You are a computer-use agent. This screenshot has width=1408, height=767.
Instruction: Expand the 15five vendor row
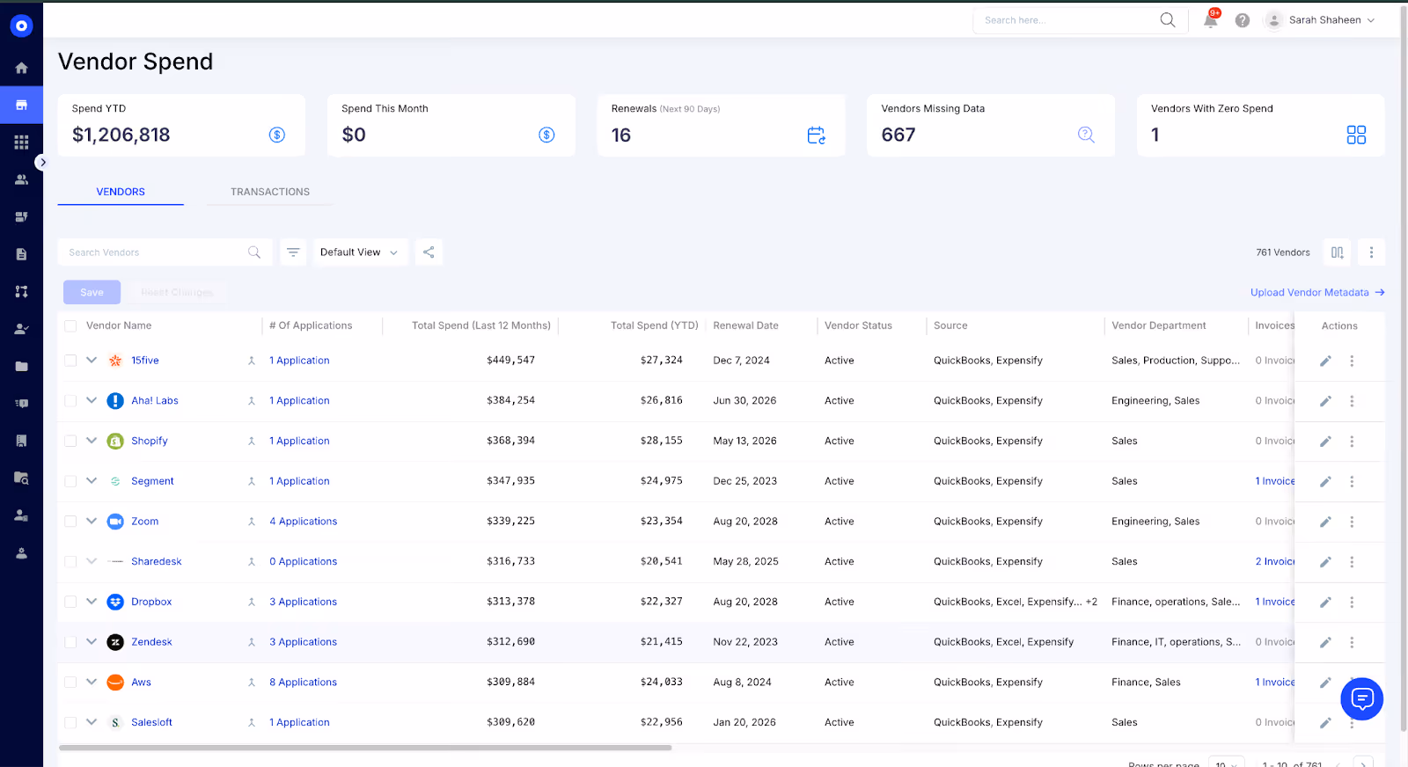click(92, 360)
